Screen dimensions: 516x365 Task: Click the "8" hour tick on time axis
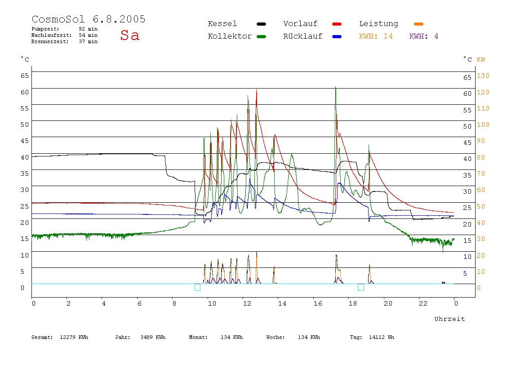tap(174, 303)
